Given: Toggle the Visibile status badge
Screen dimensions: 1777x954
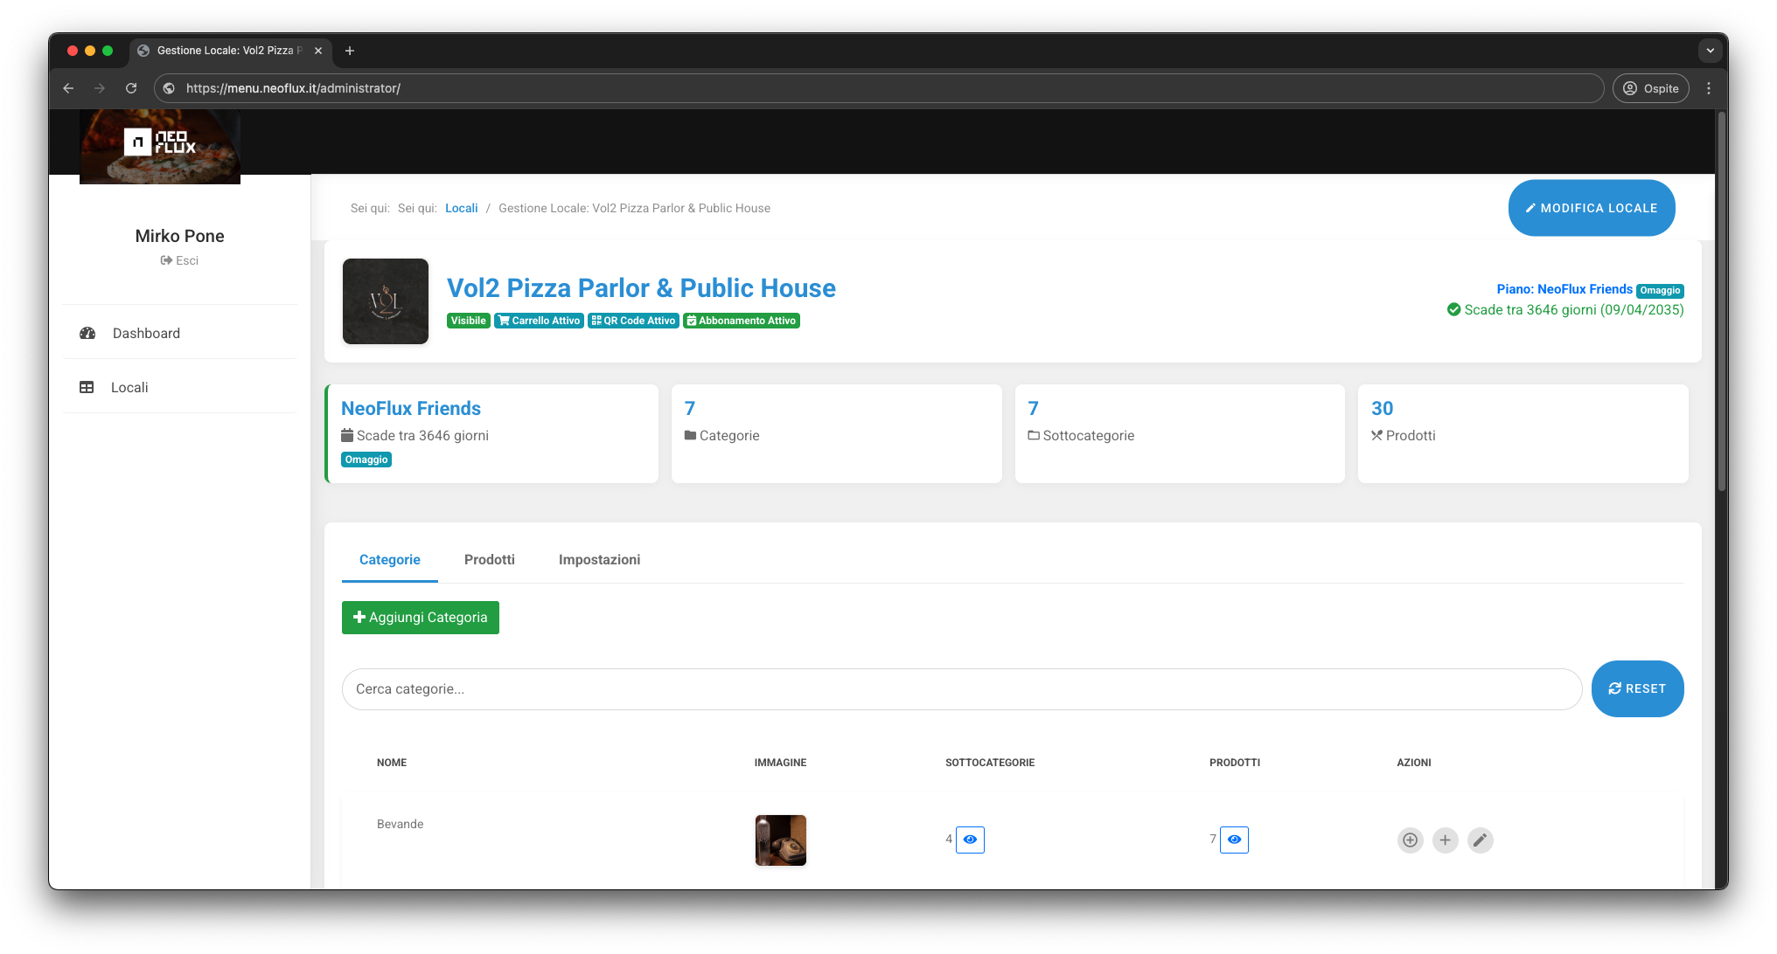Looking at the screenshot, I should [468, 321].
